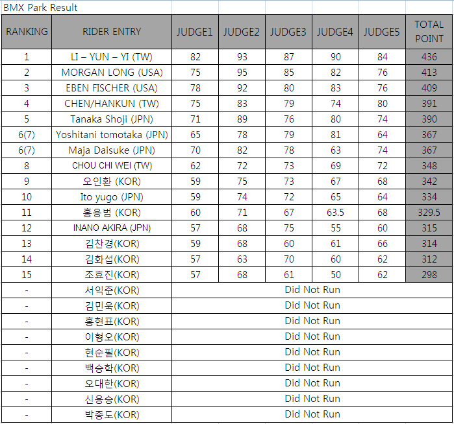Click total point 409 cell
Image resolution: width=454 pixels, height=424 pixels.
click(x=429, y=88)
